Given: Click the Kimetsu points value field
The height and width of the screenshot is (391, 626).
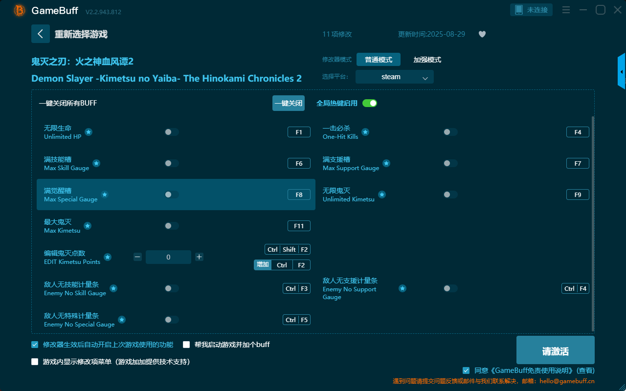Looking at the screenshot, I should (168, 257).
